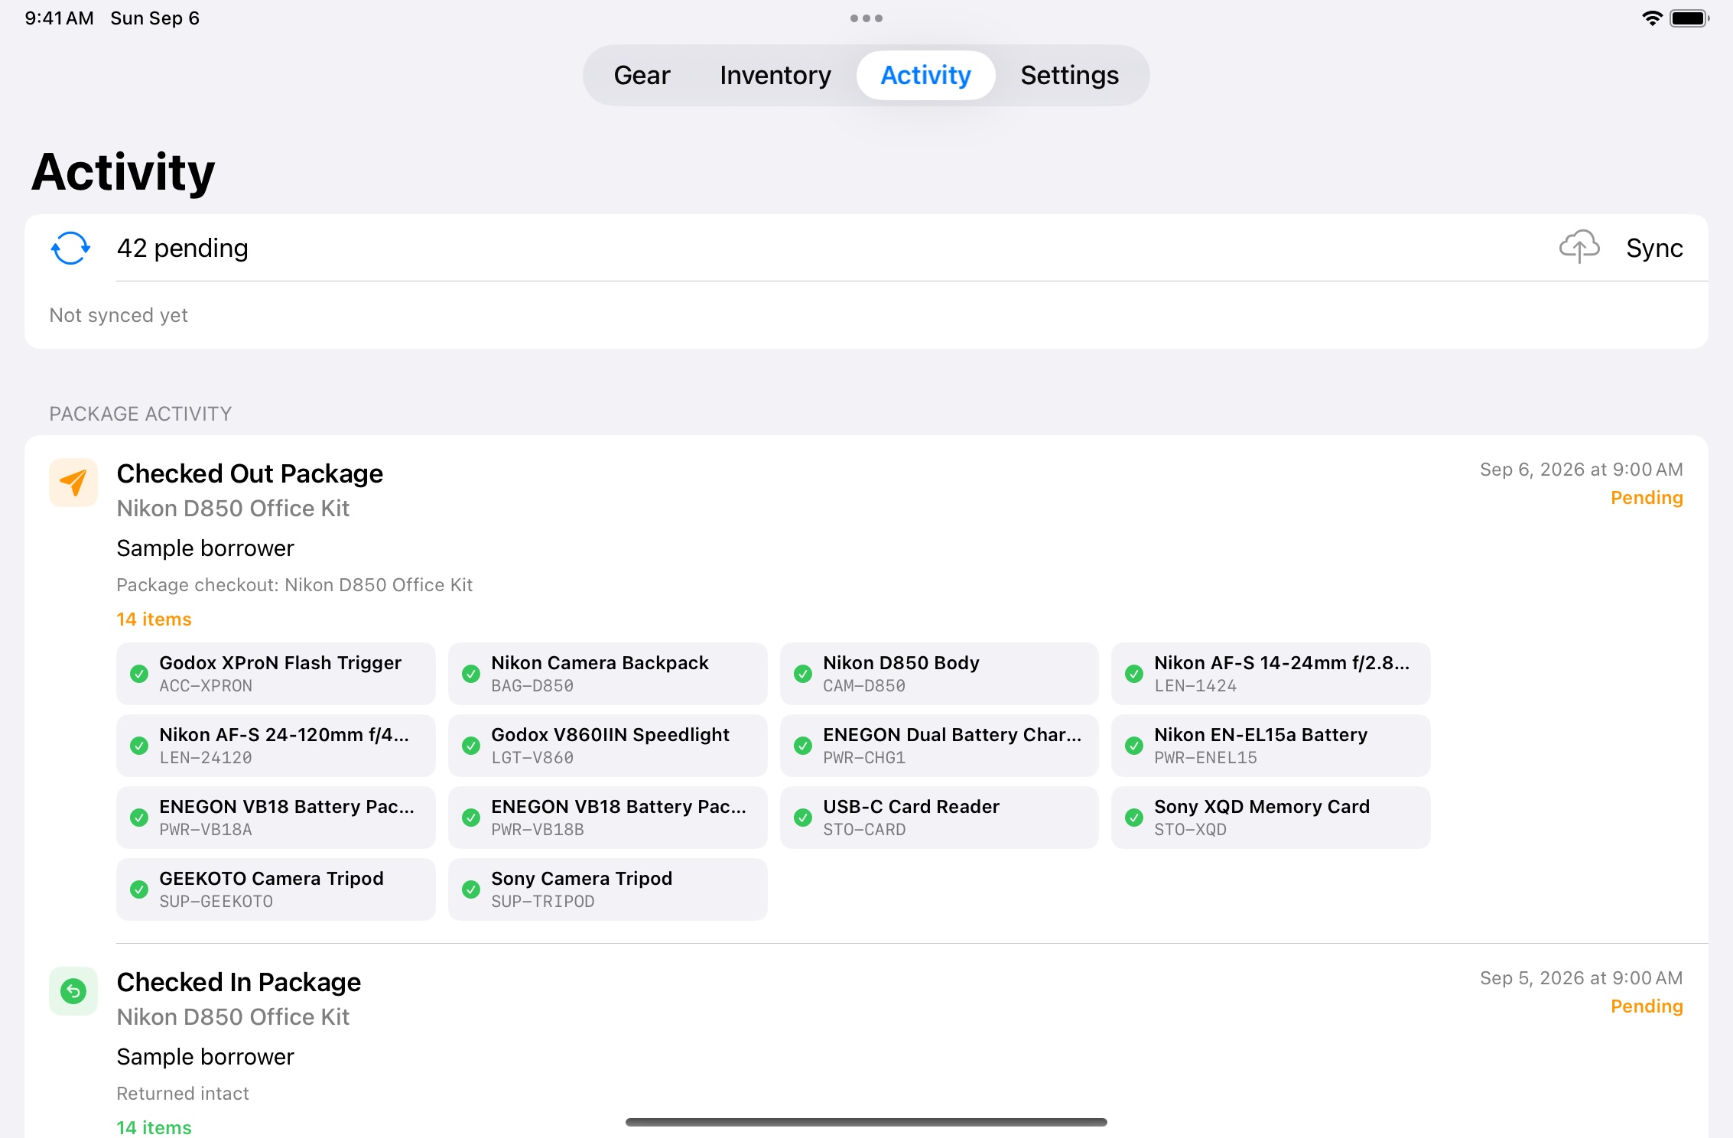Screen dimensions: 1733x1138
Task: Click the blue sync arrows icon
Action: [x=70, y=248]
